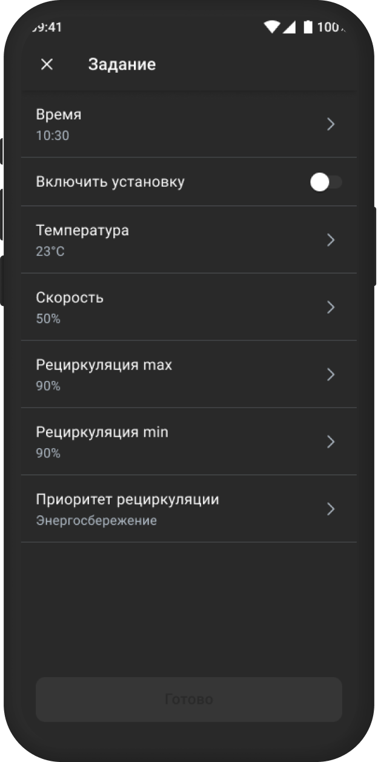Open Время chevron arrow
This screenshot has width=378, height=762.
(x=331, y=124)
